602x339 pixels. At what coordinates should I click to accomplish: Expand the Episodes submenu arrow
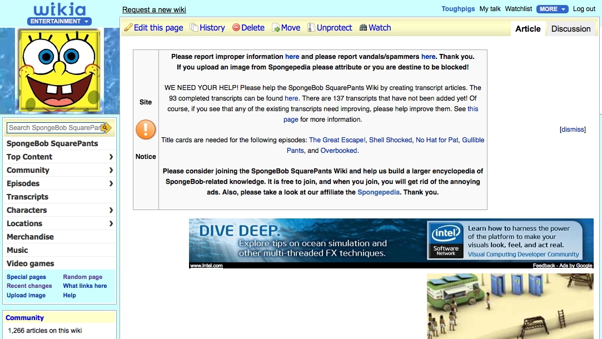coord(111,183)
